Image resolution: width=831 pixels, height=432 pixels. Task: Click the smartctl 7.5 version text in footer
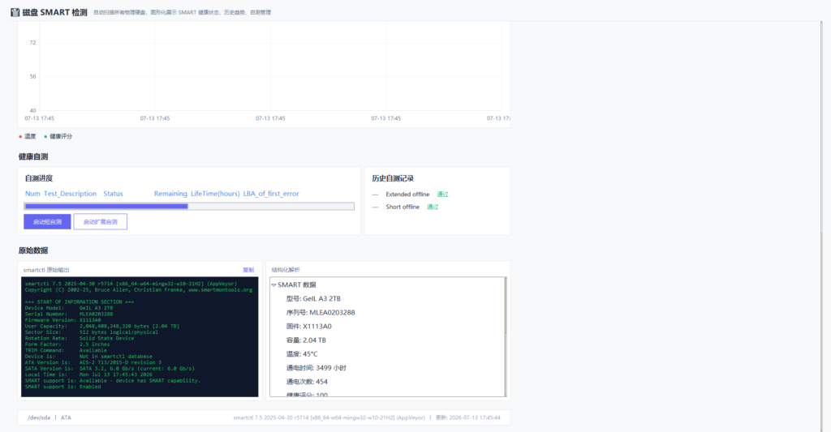point(329,417)
